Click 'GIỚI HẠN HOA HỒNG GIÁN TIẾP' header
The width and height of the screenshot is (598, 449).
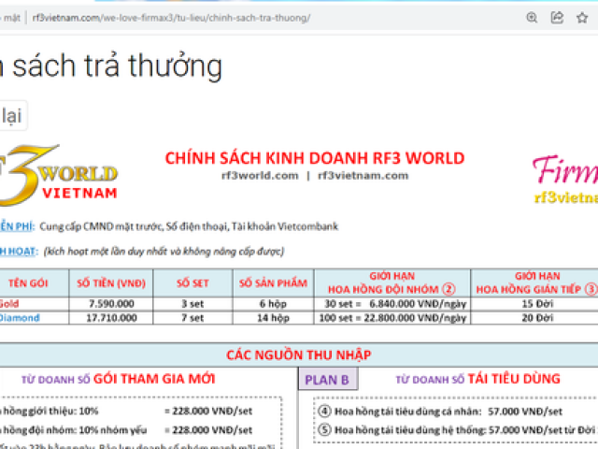coord(534,282)
